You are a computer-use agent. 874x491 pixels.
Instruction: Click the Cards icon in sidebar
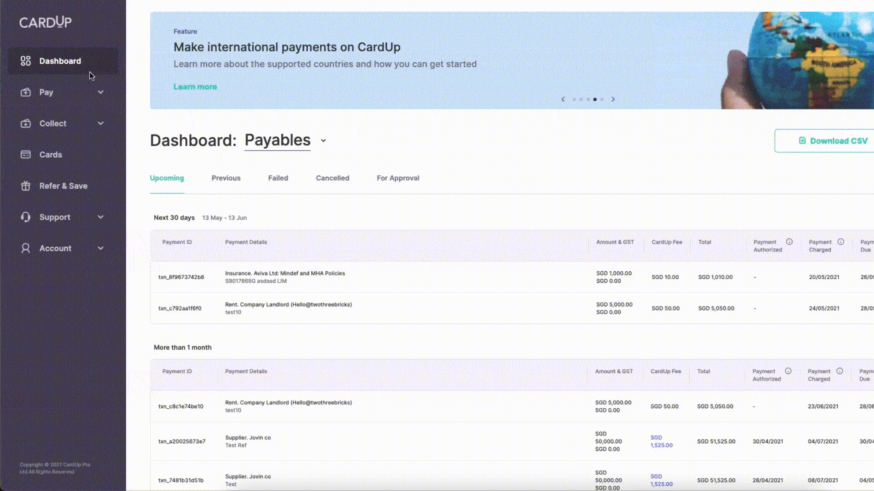point(25,154)
